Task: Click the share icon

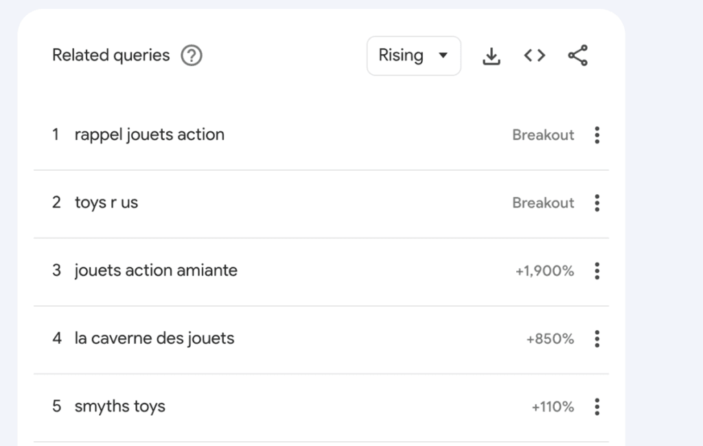Action: tap(577, 56)
